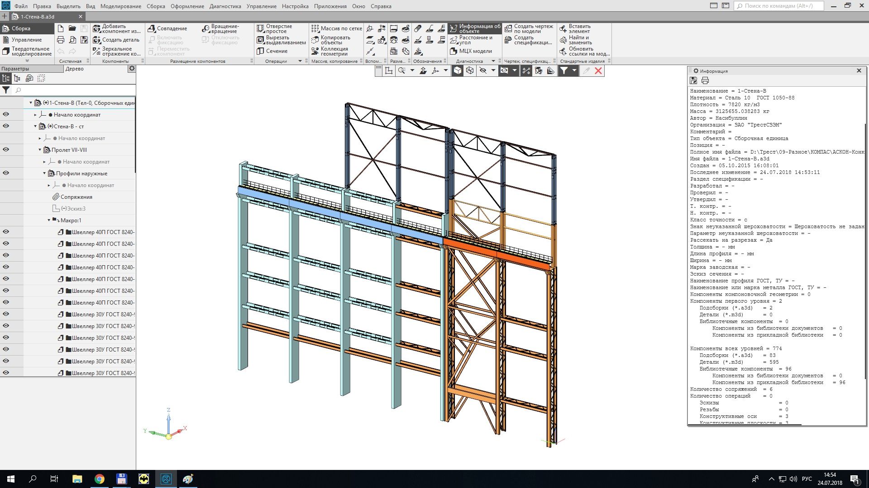Click the filter funnel in view toolbar

tap(564, 70)
